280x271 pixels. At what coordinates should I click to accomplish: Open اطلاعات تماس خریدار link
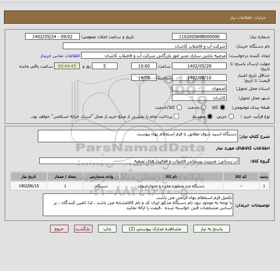click(60, 56)
